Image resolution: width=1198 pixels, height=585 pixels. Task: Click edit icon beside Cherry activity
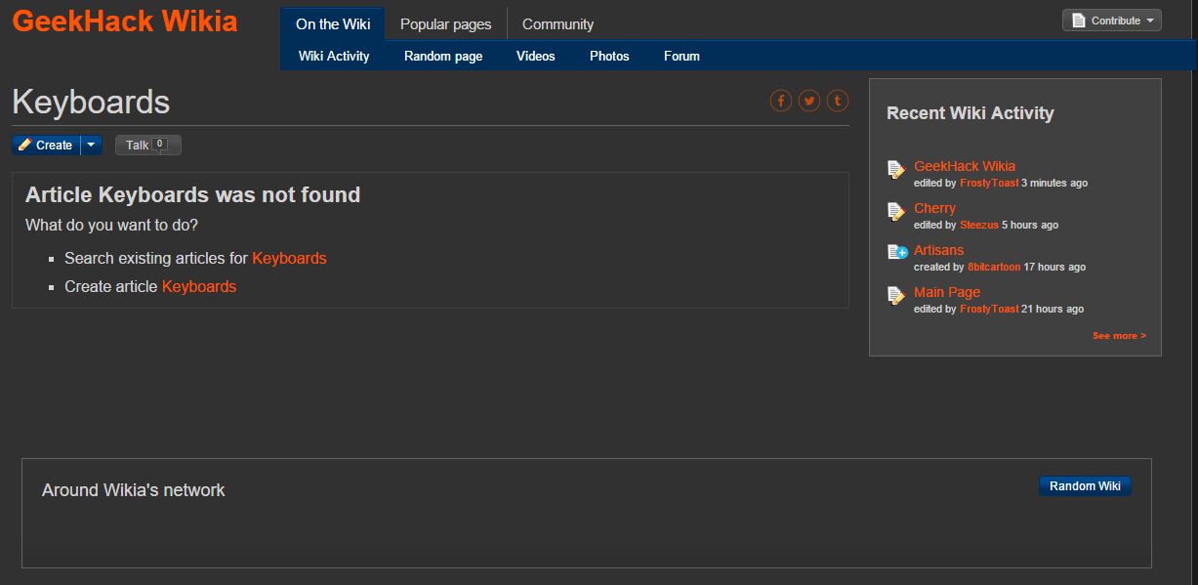coord(896,212)
